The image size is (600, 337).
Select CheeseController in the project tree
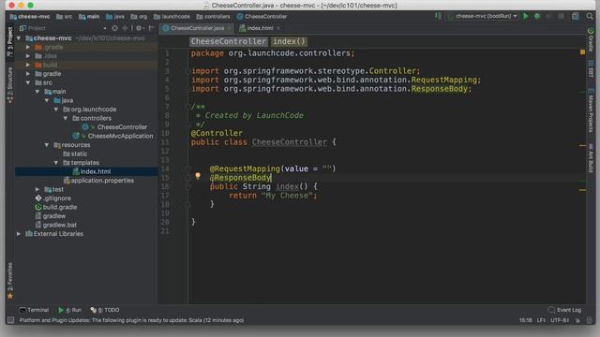(x=122, y=127)
